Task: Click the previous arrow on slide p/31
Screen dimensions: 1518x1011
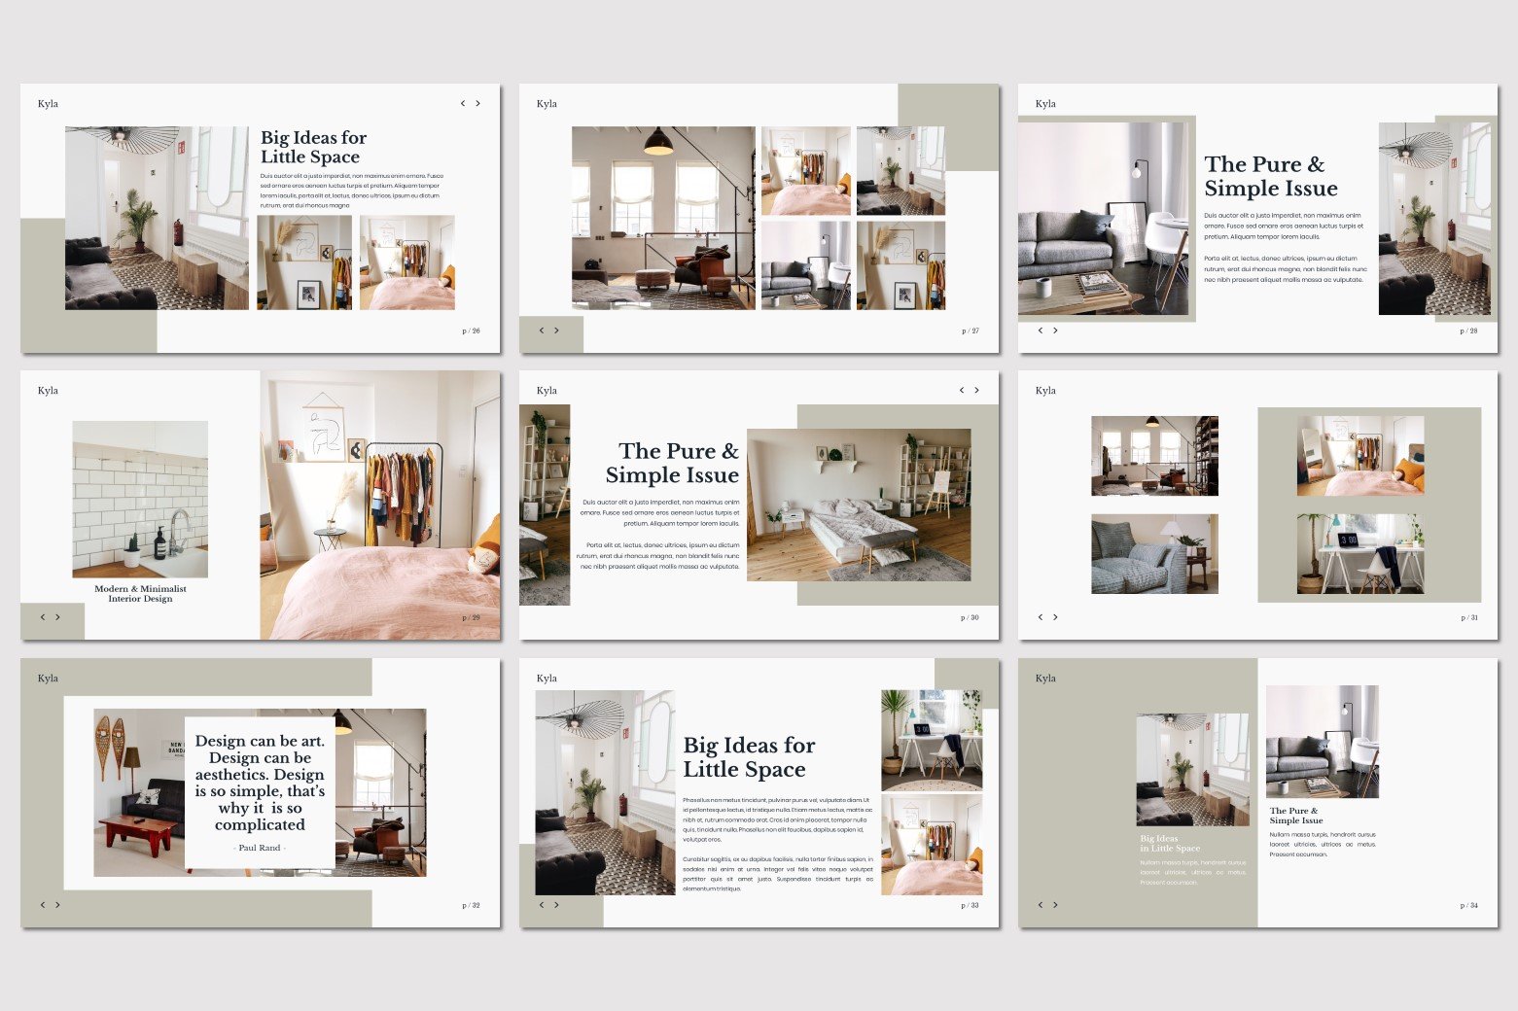Action: click(x=1041, y=617)
